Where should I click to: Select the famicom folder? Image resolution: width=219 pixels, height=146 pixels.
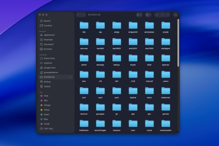[x=84, y=109]
